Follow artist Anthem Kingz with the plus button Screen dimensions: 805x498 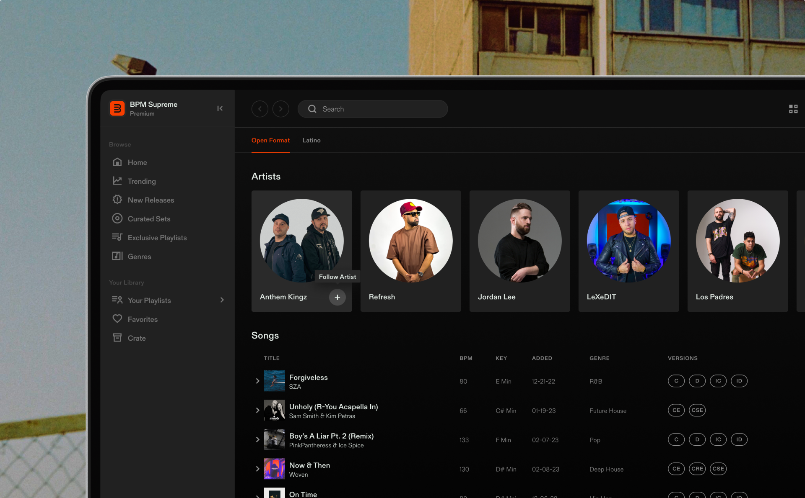click(x=337, y=297)
